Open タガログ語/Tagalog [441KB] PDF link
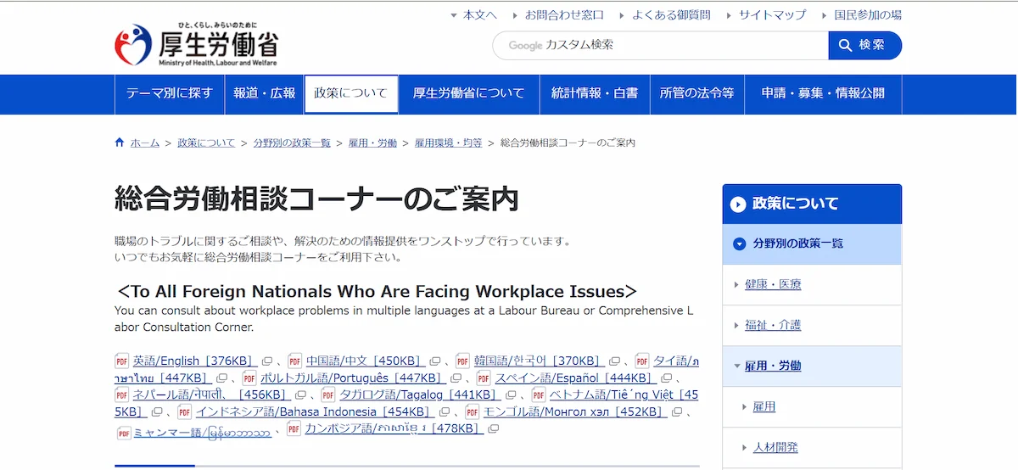The width and height of the screenshot is (1018, 470). click(419, 395)
